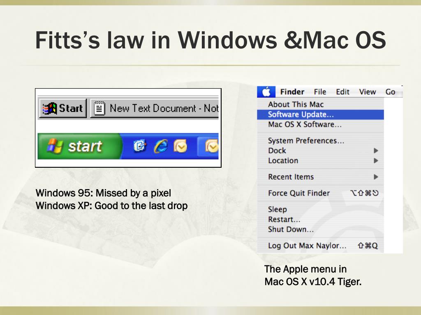
Task: Choose Restart… from Apple menu
Action: tap(320, 219)
